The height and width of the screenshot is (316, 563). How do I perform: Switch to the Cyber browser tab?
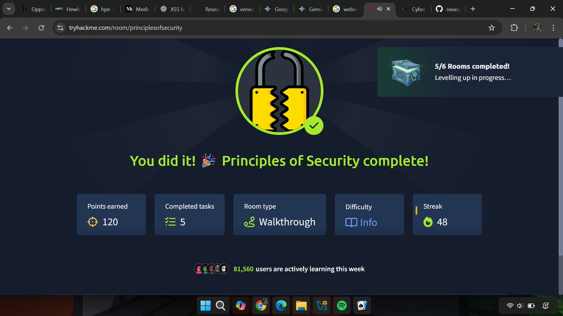(x=414, y=9)
